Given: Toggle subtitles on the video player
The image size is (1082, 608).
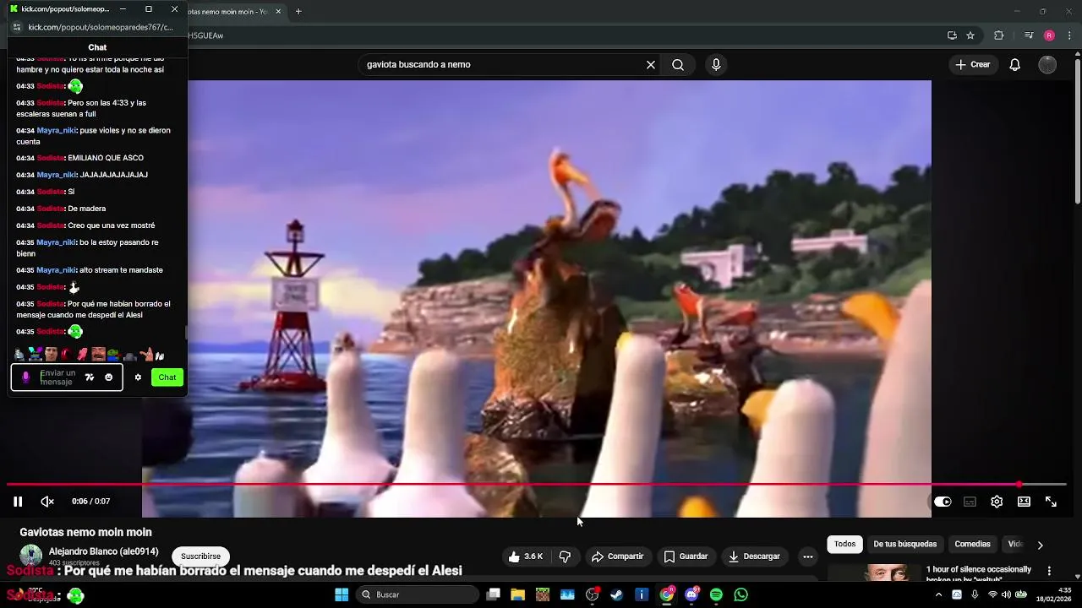Looking at the screenshot, I should pos(970,502).
